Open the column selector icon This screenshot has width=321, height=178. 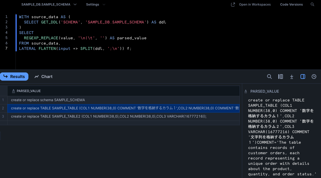click(x=281, y=77)
